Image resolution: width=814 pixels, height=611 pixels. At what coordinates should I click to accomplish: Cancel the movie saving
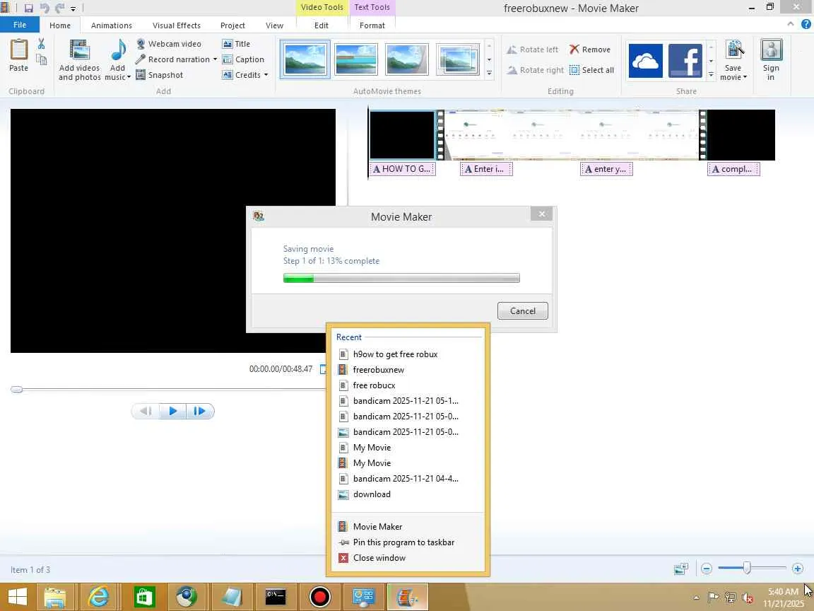coord(522,310)
